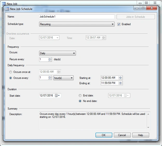This screenshot has width=162, height=146.
Task: Minimize the New Job Schedule dialog
Action: point(137,8)
